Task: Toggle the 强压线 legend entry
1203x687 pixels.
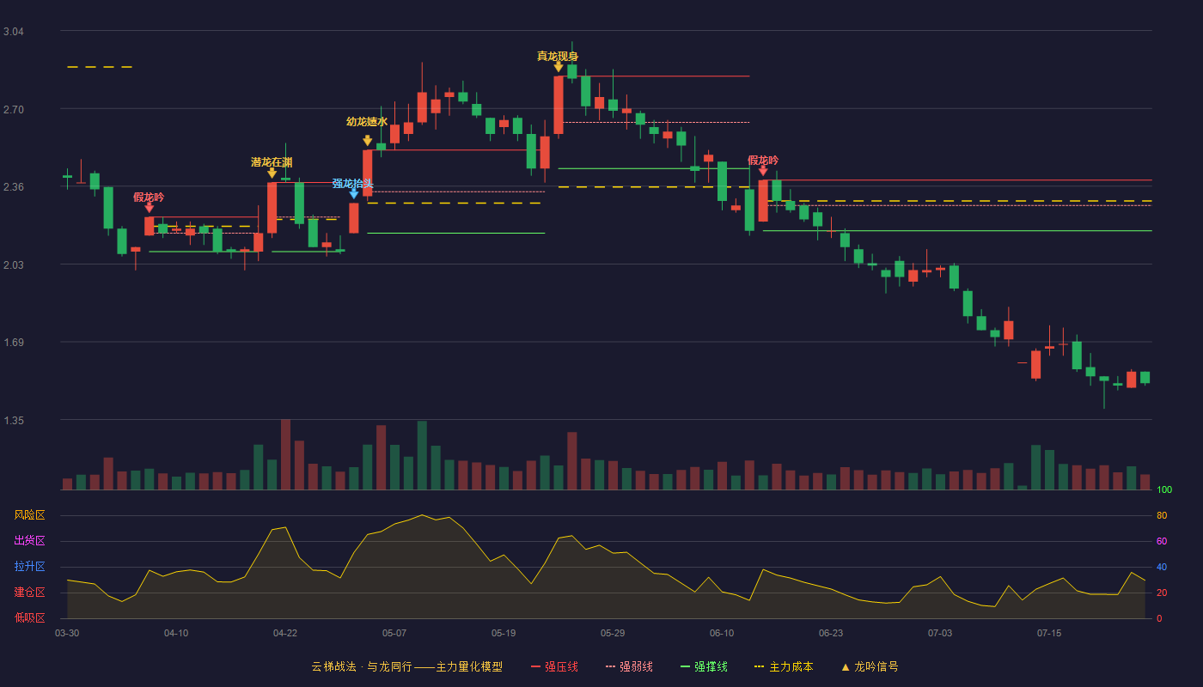Action: (554, 666)
